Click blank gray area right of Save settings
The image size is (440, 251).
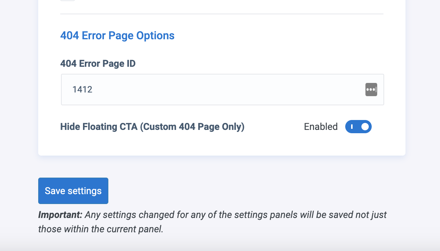point(257,191)
